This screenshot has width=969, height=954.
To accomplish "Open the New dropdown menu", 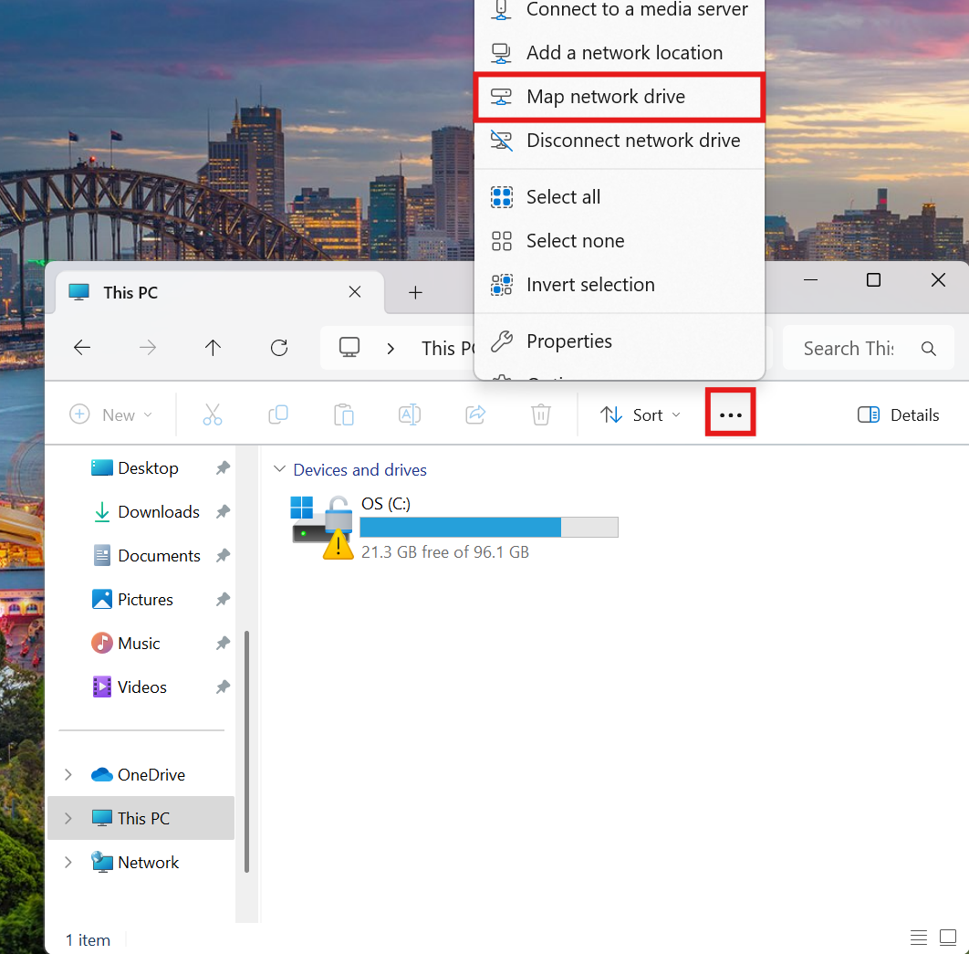I will click(x=110, y=414).
